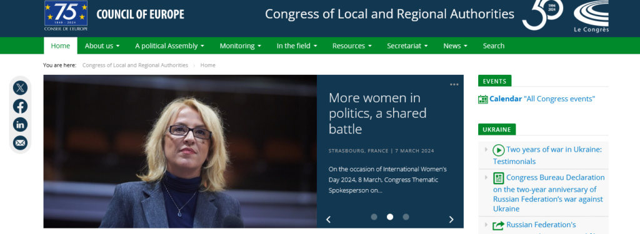Viewport: 640px width, 234px height.
Task: Expand the News dropdown menu
Action: [x=456, y=46]
